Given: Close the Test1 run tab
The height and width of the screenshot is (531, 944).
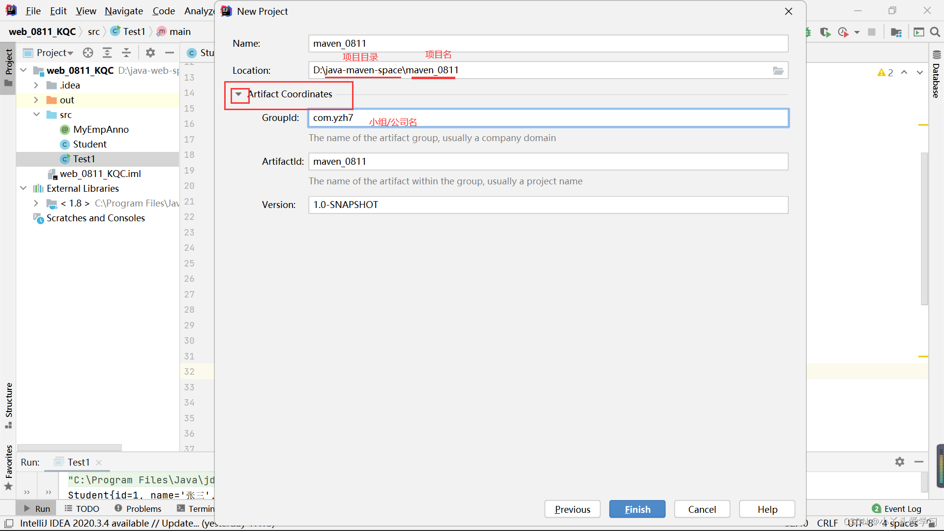Looking at the screenshot, I should pyautogui.click(x=99, y=462).
